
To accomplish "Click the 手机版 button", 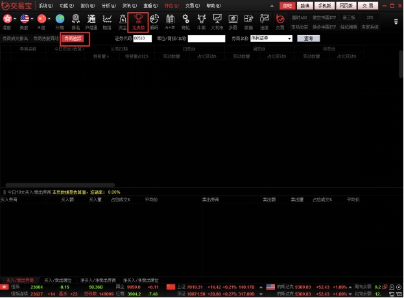I will 324,5.
